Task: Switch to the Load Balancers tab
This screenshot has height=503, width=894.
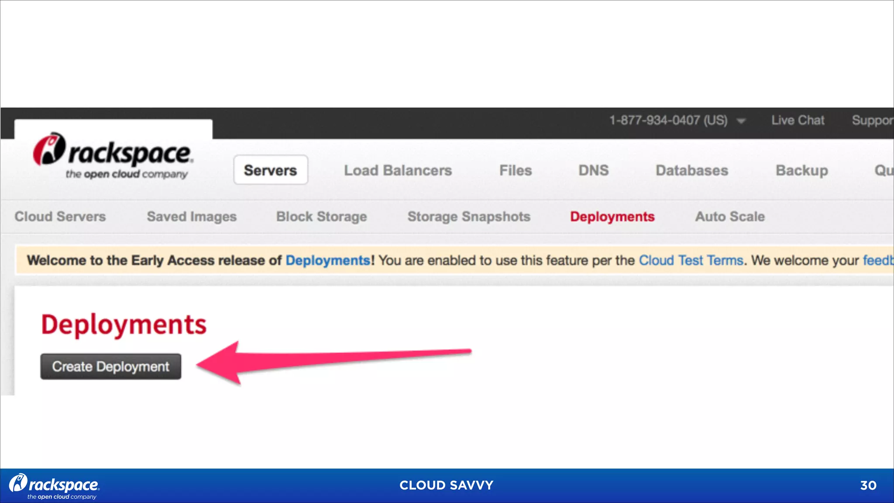Action: pyautogui.click(x=398, y=170)
